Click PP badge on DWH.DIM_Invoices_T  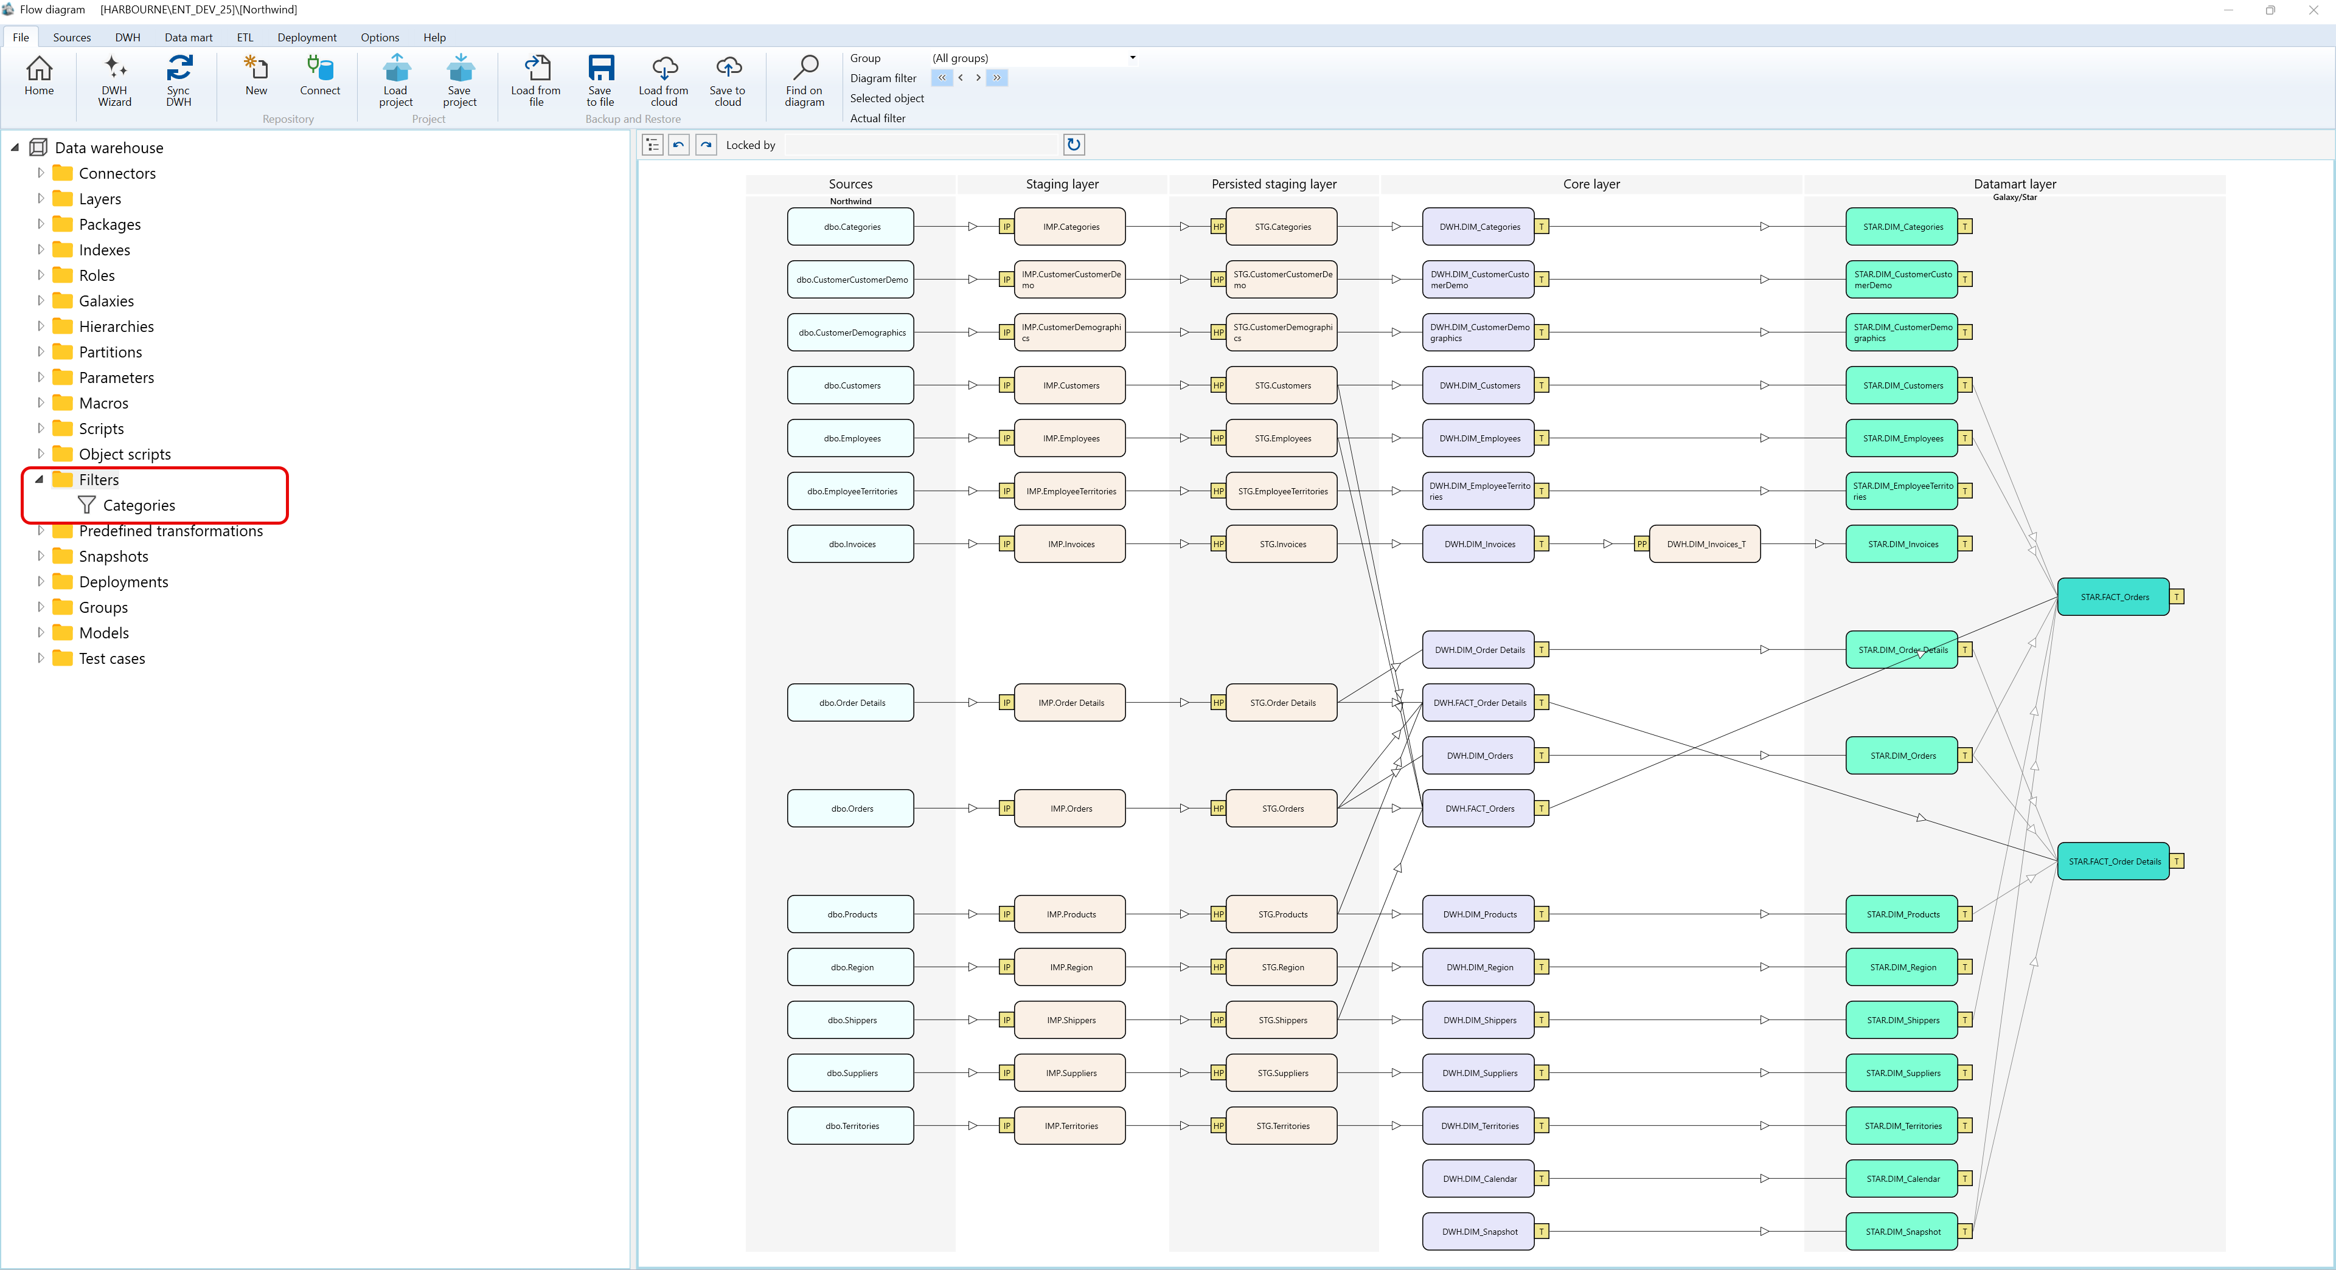(1641, 544)
